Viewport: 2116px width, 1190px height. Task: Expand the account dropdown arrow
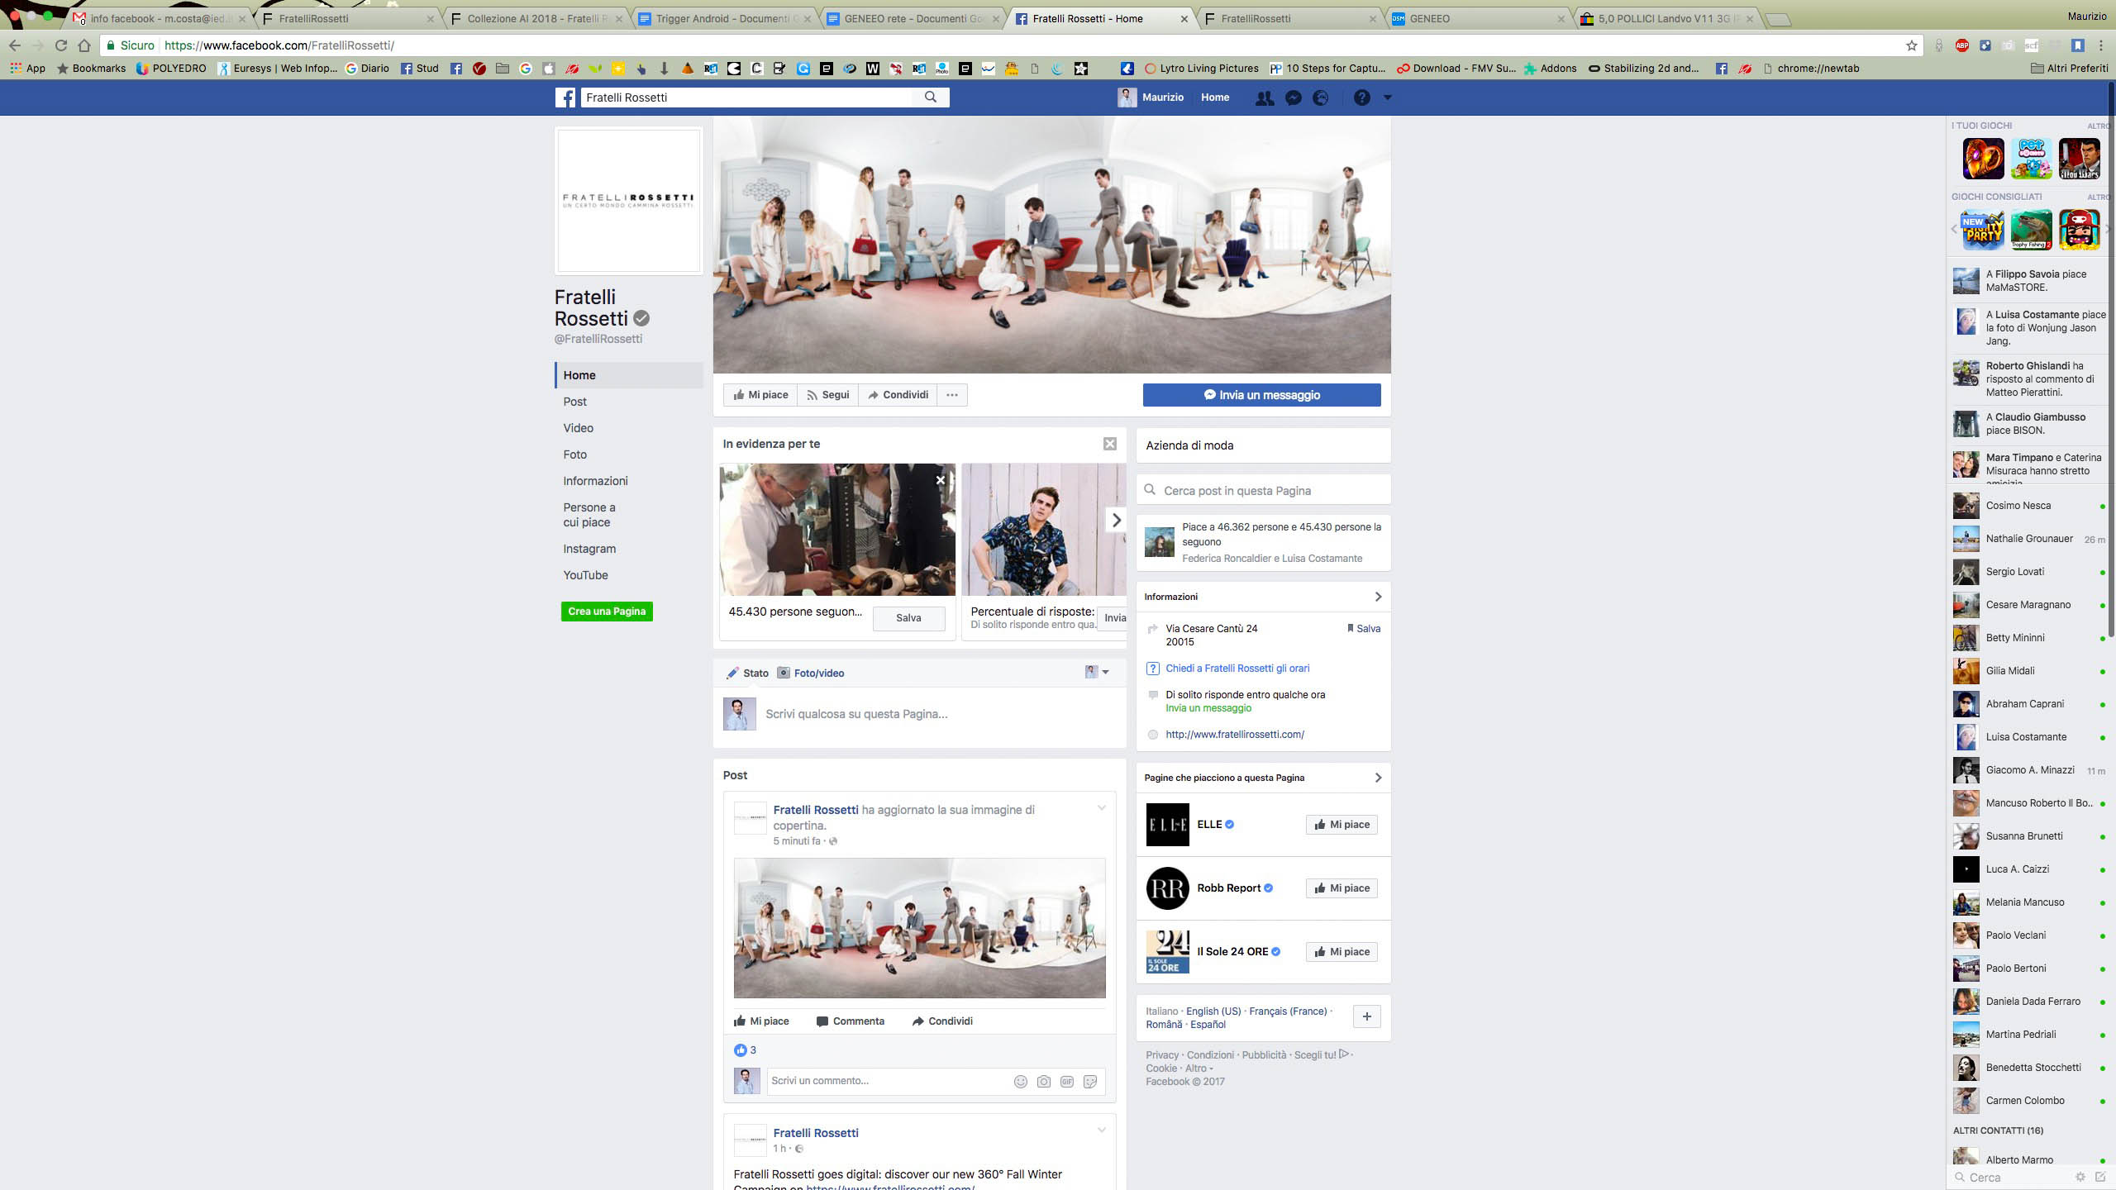click(x=1388, y=98)
